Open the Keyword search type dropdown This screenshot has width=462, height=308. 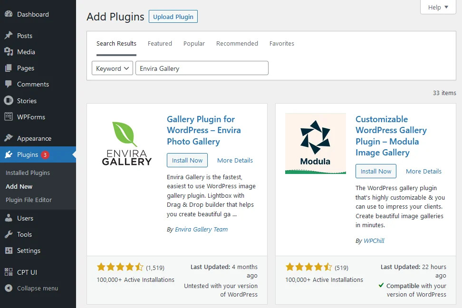113,68
